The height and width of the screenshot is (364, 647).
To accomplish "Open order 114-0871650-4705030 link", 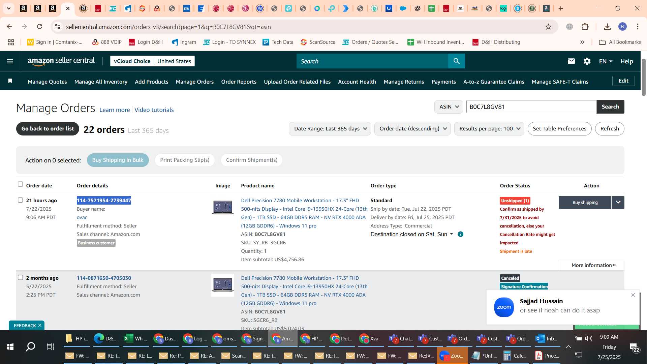I will [x=104, y=278].
